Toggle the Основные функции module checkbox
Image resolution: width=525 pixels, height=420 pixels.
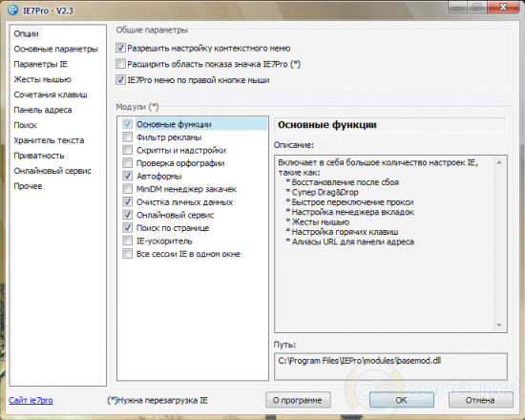[x=127, y=124]
